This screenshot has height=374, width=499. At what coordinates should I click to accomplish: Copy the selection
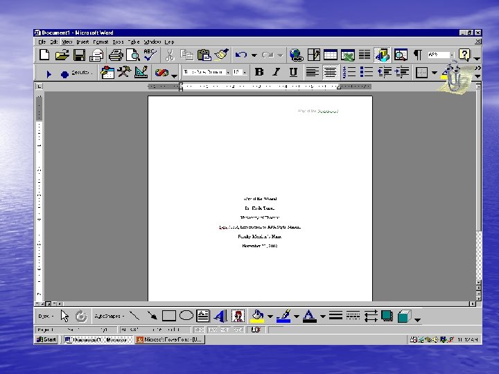tap(187, 55)
